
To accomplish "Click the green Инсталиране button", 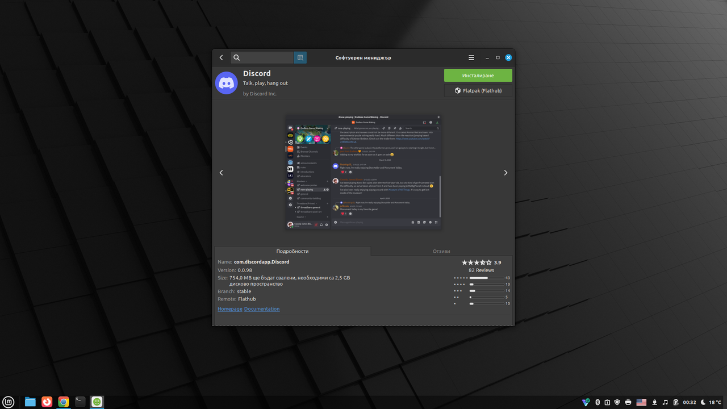I will [x=478, y=76].
